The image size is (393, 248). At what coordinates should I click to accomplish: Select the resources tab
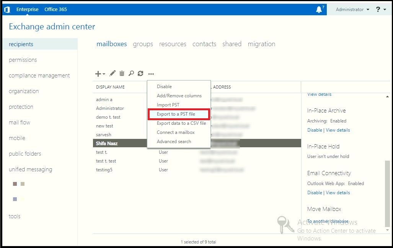173,44
